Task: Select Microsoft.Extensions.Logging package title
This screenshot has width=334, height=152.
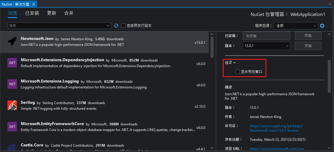Action: tap(50, 81)
